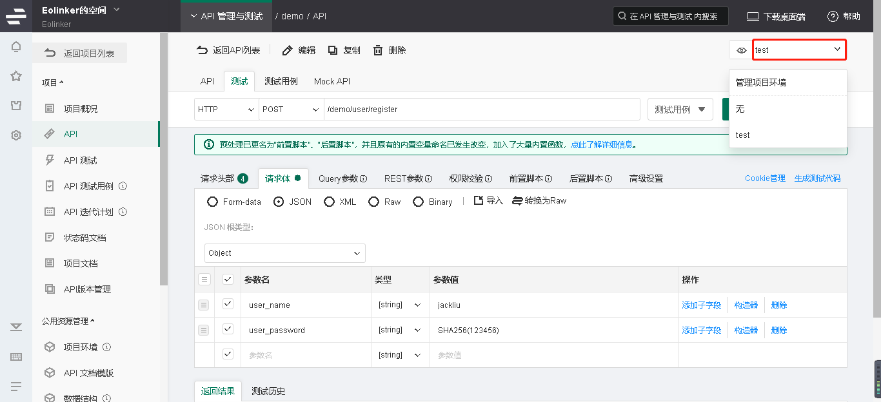Click the Eolinker logo icon

point(16,16)
